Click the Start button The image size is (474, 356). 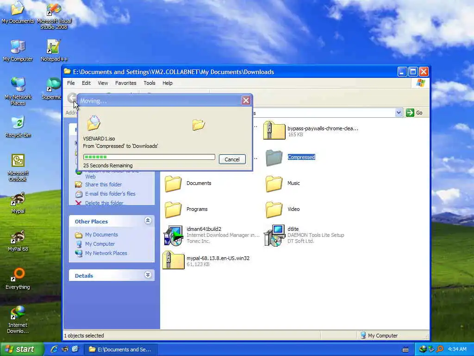tap(22, 350)
